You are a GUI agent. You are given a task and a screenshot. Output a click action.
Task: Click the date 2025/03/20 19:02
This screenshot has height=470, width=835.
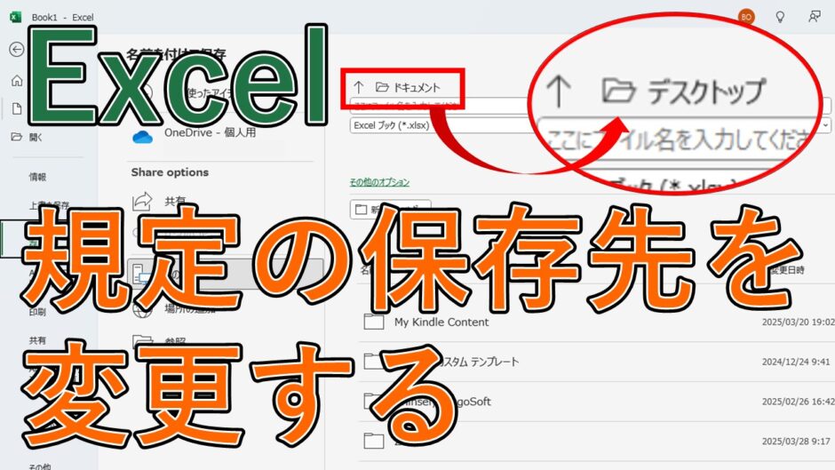[797, 323]
